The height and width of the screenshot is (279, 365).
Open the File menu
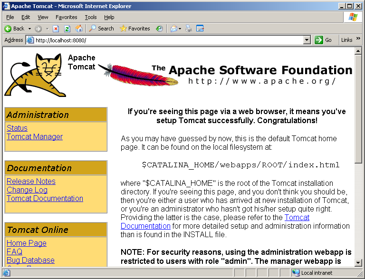(x=10, y=17)
